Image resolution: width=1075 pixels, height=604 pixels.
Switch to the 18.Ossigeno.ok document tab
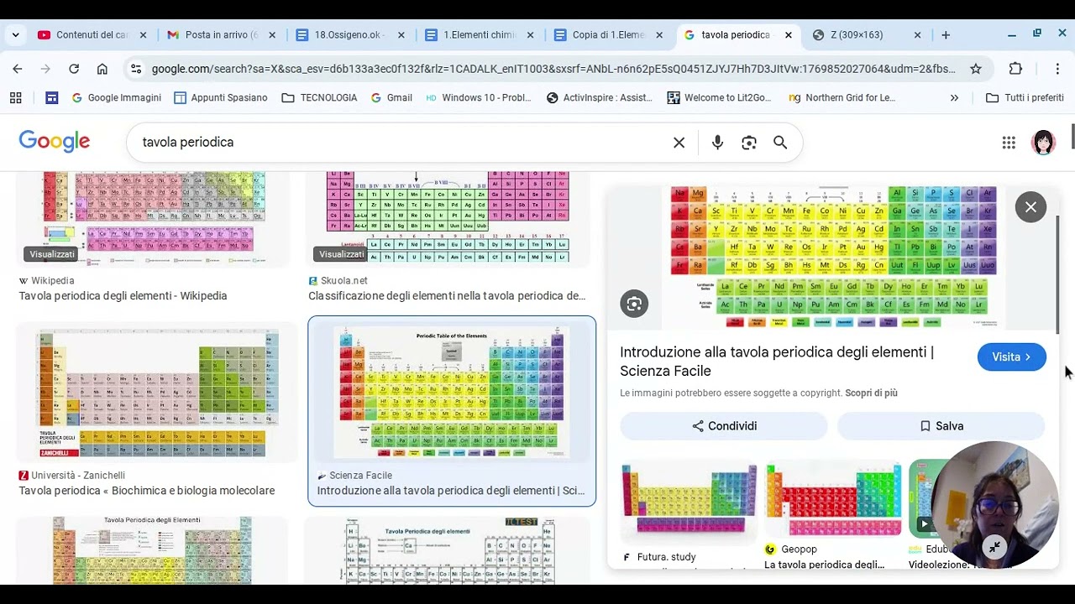tap(350, 35)
